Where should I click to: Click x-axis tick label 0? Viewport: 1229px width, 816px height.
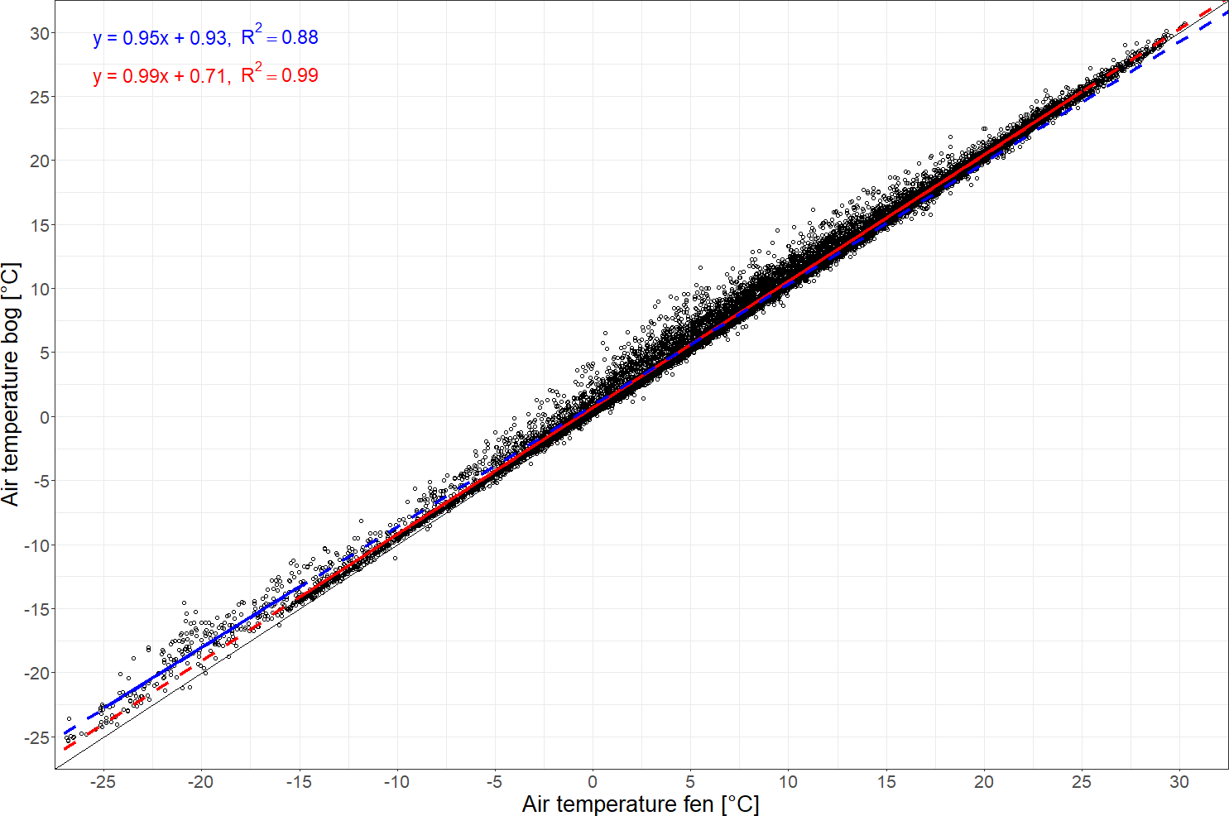(593, 782)
